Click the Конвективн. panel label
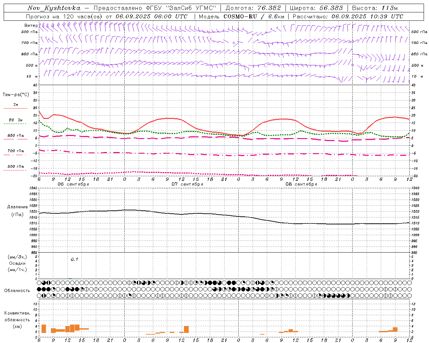 pyautogui.click(x=17, y=313)
